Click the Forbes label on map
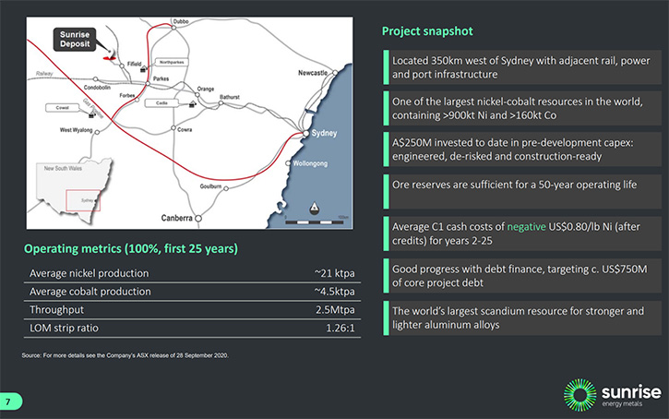 (127, 96)
